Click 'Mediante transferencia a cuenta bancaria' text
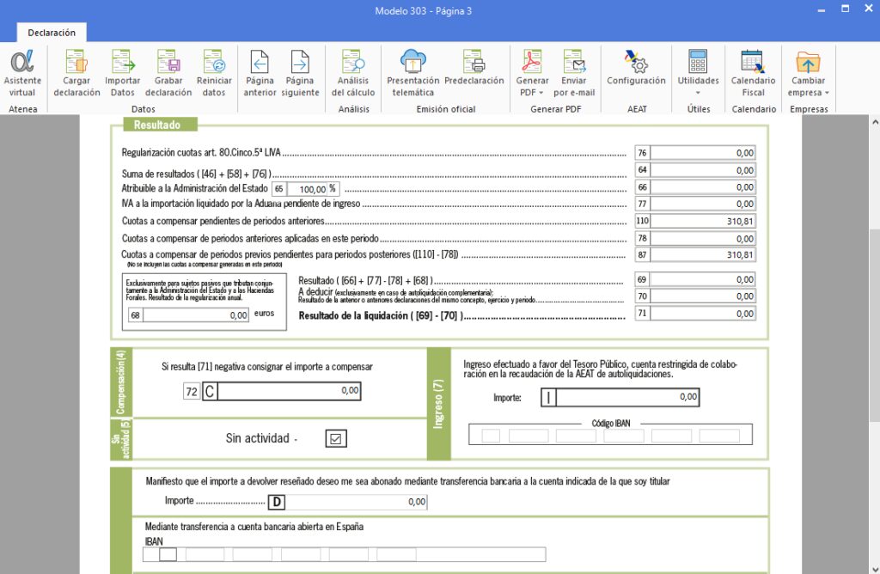This screenshot has height=574, width=880. click(x=254, y=526)
